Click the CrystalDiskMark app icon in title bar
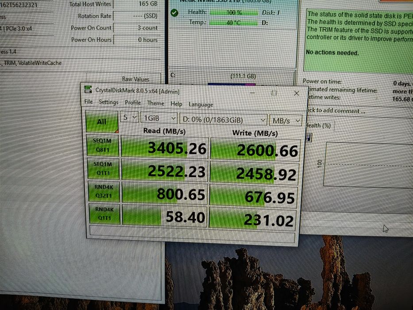 point(88,89)
